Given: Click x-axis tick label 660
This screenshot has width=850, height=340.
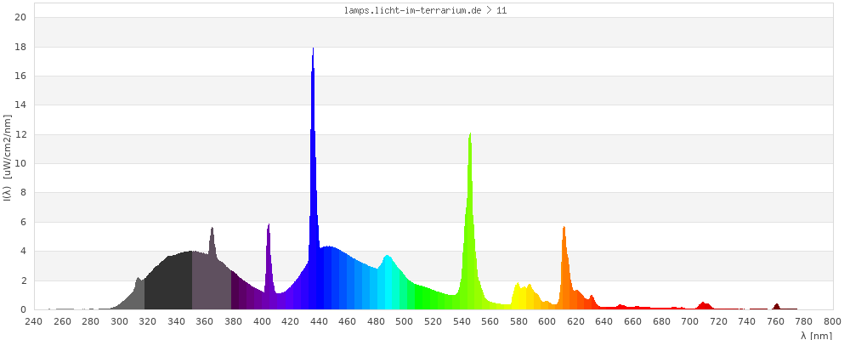Looking at the screenshot, I should click(633, 321).
